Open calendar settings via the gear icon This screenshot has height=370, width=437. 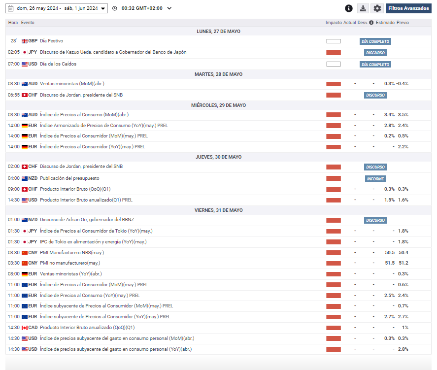(x=377, y=8)
